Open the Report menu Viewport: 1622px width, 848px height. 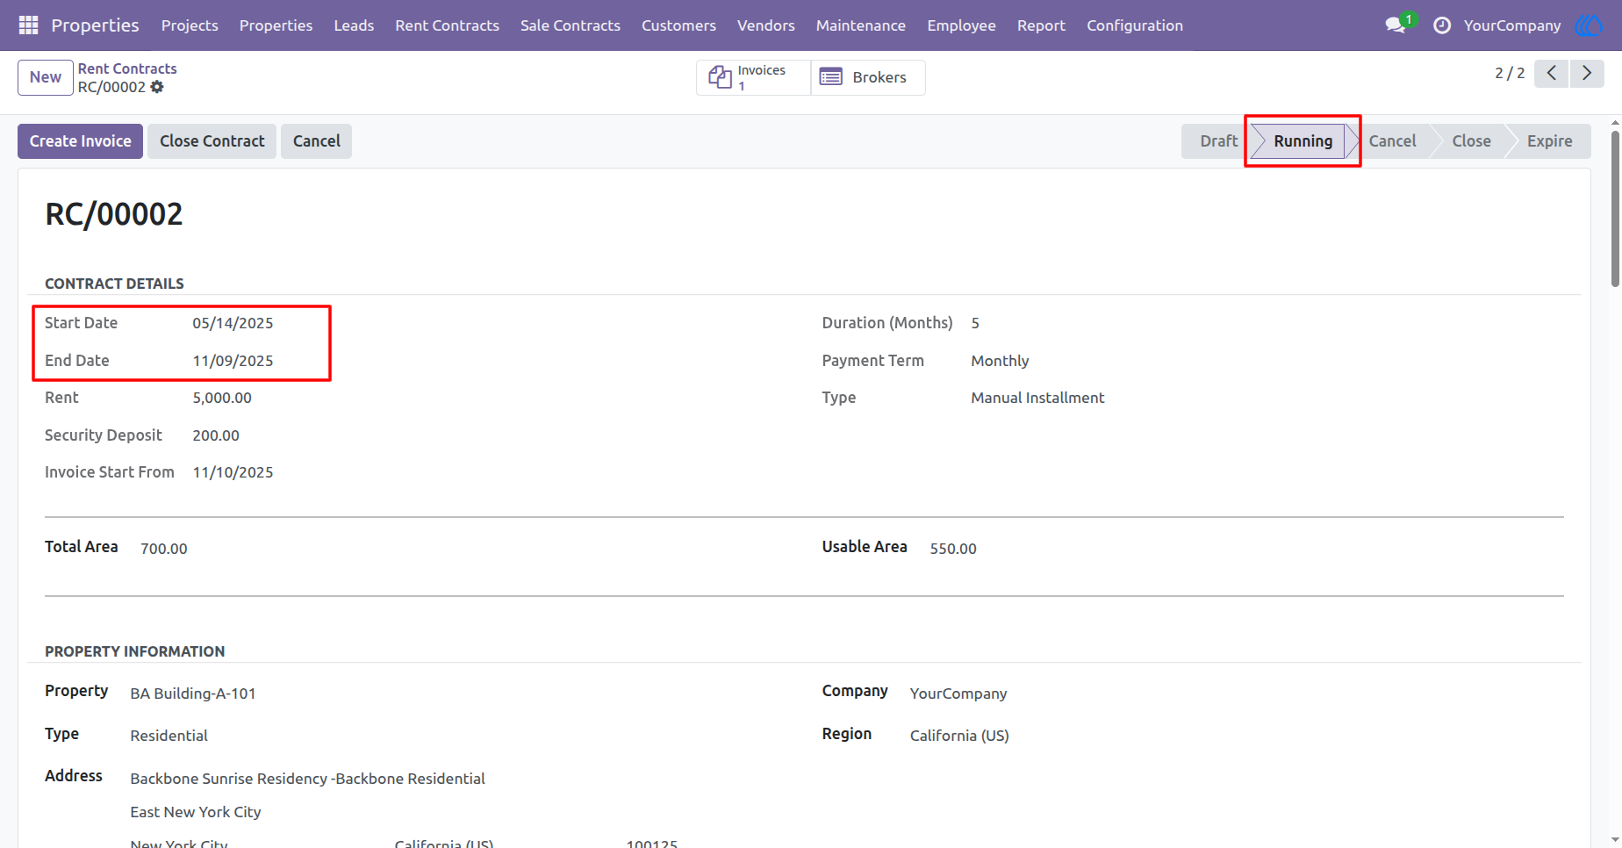coord(1041,25)
